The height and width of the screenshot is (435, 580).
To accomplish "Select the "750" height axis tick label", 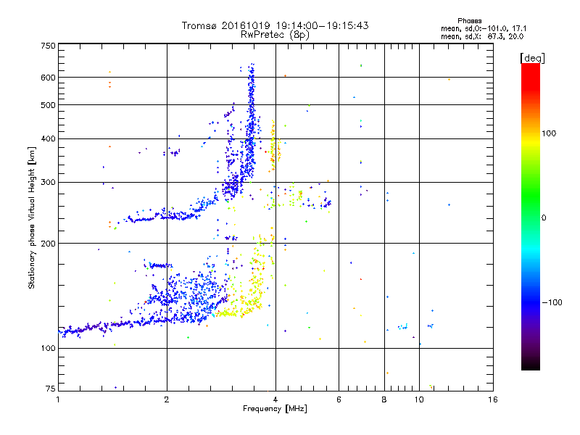I will coord(48,46).
